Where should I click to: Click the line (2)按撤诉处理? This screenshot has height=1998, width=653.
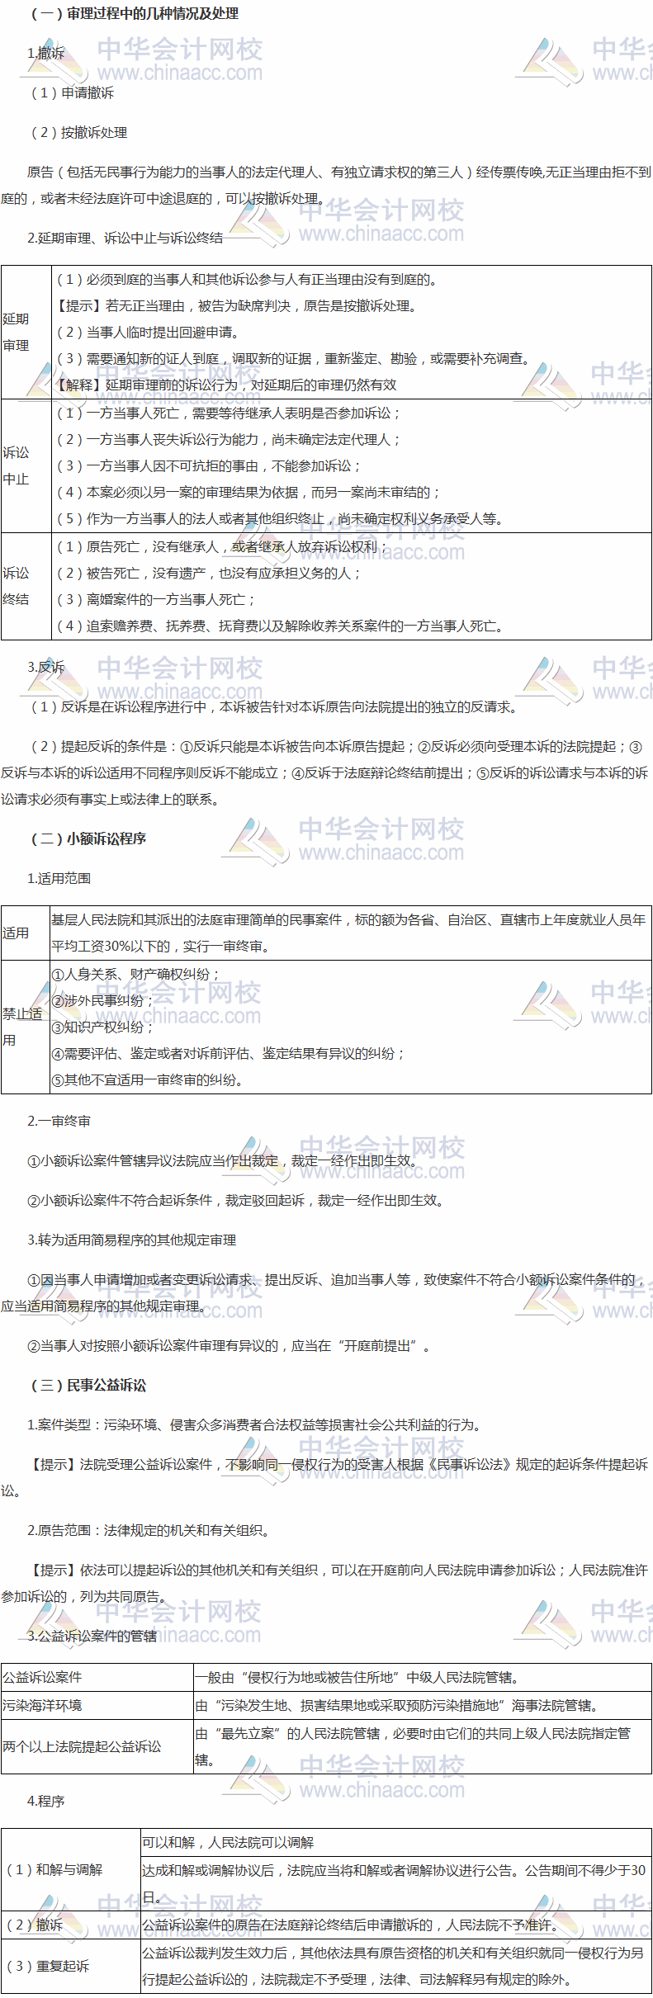pyautogui.click(x=79, y=132)
